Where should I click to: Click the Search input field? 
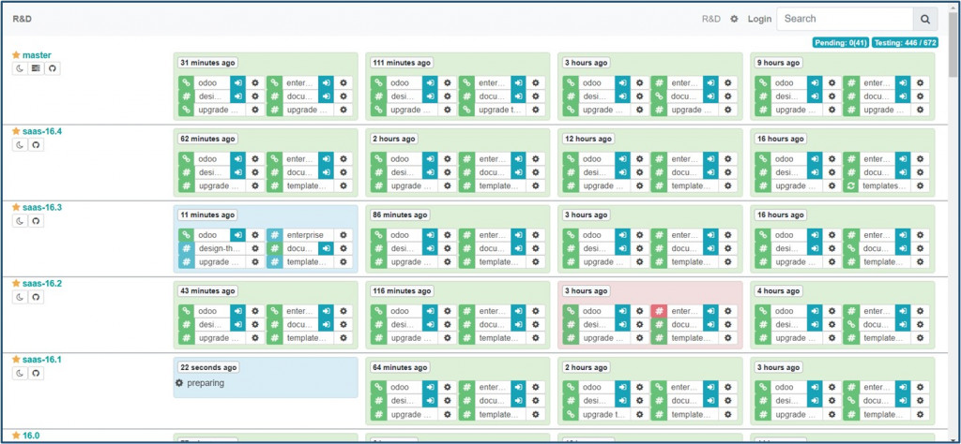[x=845, y=19]
